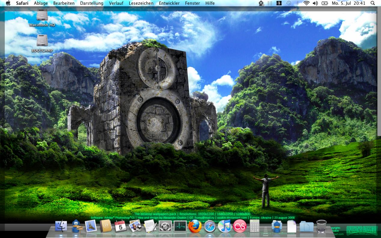Open iTunes from the Dock

click(x=224, y=226)
